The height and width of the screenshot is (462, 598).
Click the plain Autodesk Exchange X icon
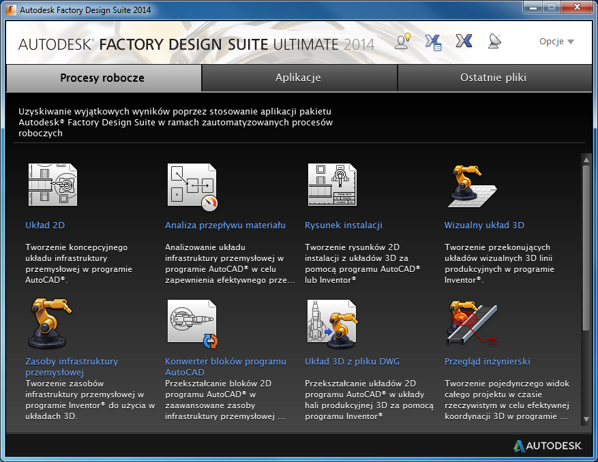(x=464, y=41)
